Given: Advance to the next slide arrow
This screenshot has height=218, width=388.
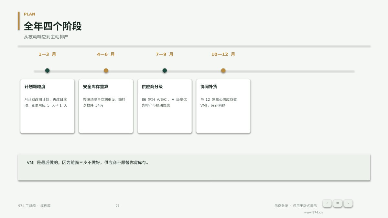Looking at the screenshot, I should click(348, 203).
